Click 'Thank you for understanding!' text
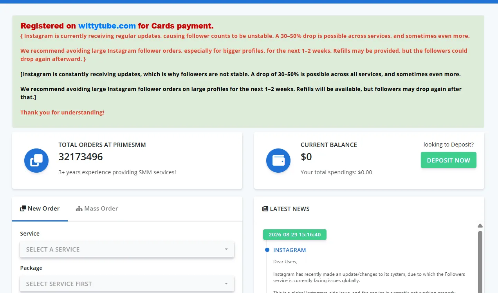 (x=63, y=113)
